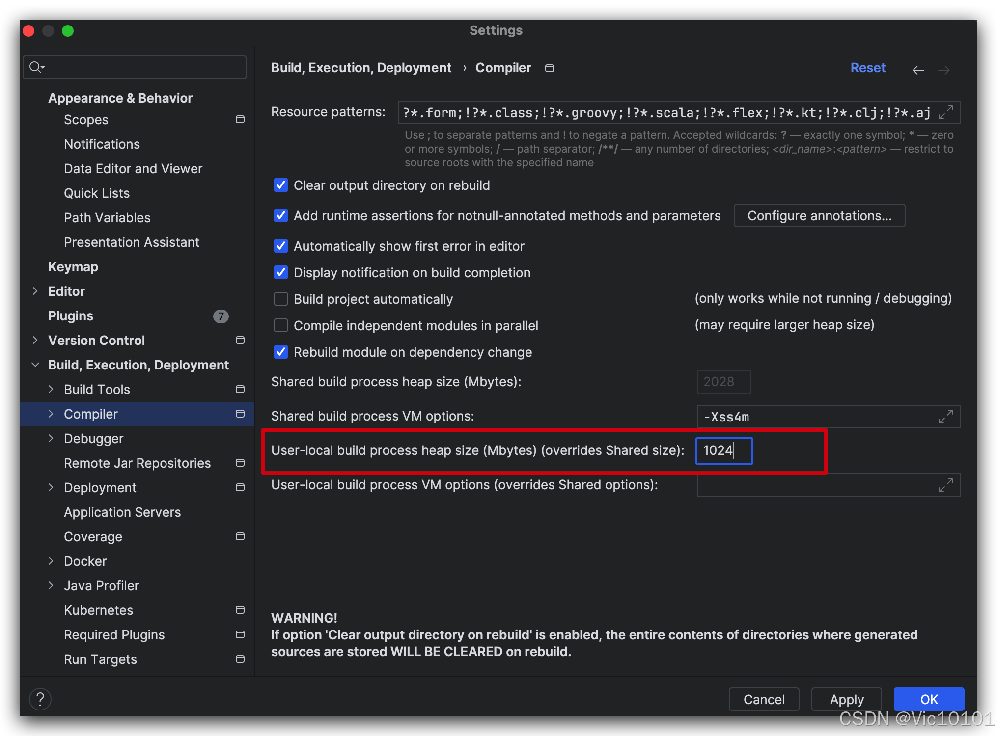Click the Configure annotations button
This screenshot has height=736, width=997.
[x=819, y=215]
